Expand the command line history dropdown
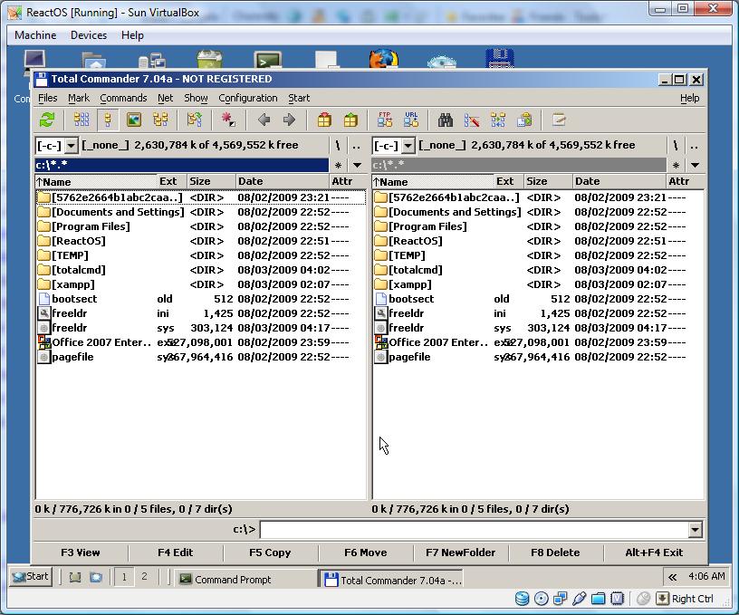The height and width of the screenshot is (615, 739). click(695, 530)
